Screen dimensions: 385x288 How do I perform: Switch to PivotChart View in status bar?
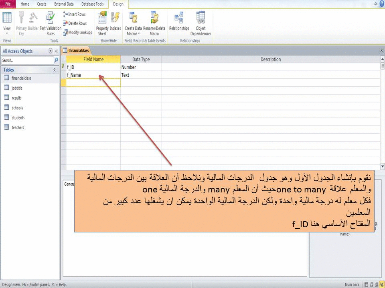pos(377,284)
